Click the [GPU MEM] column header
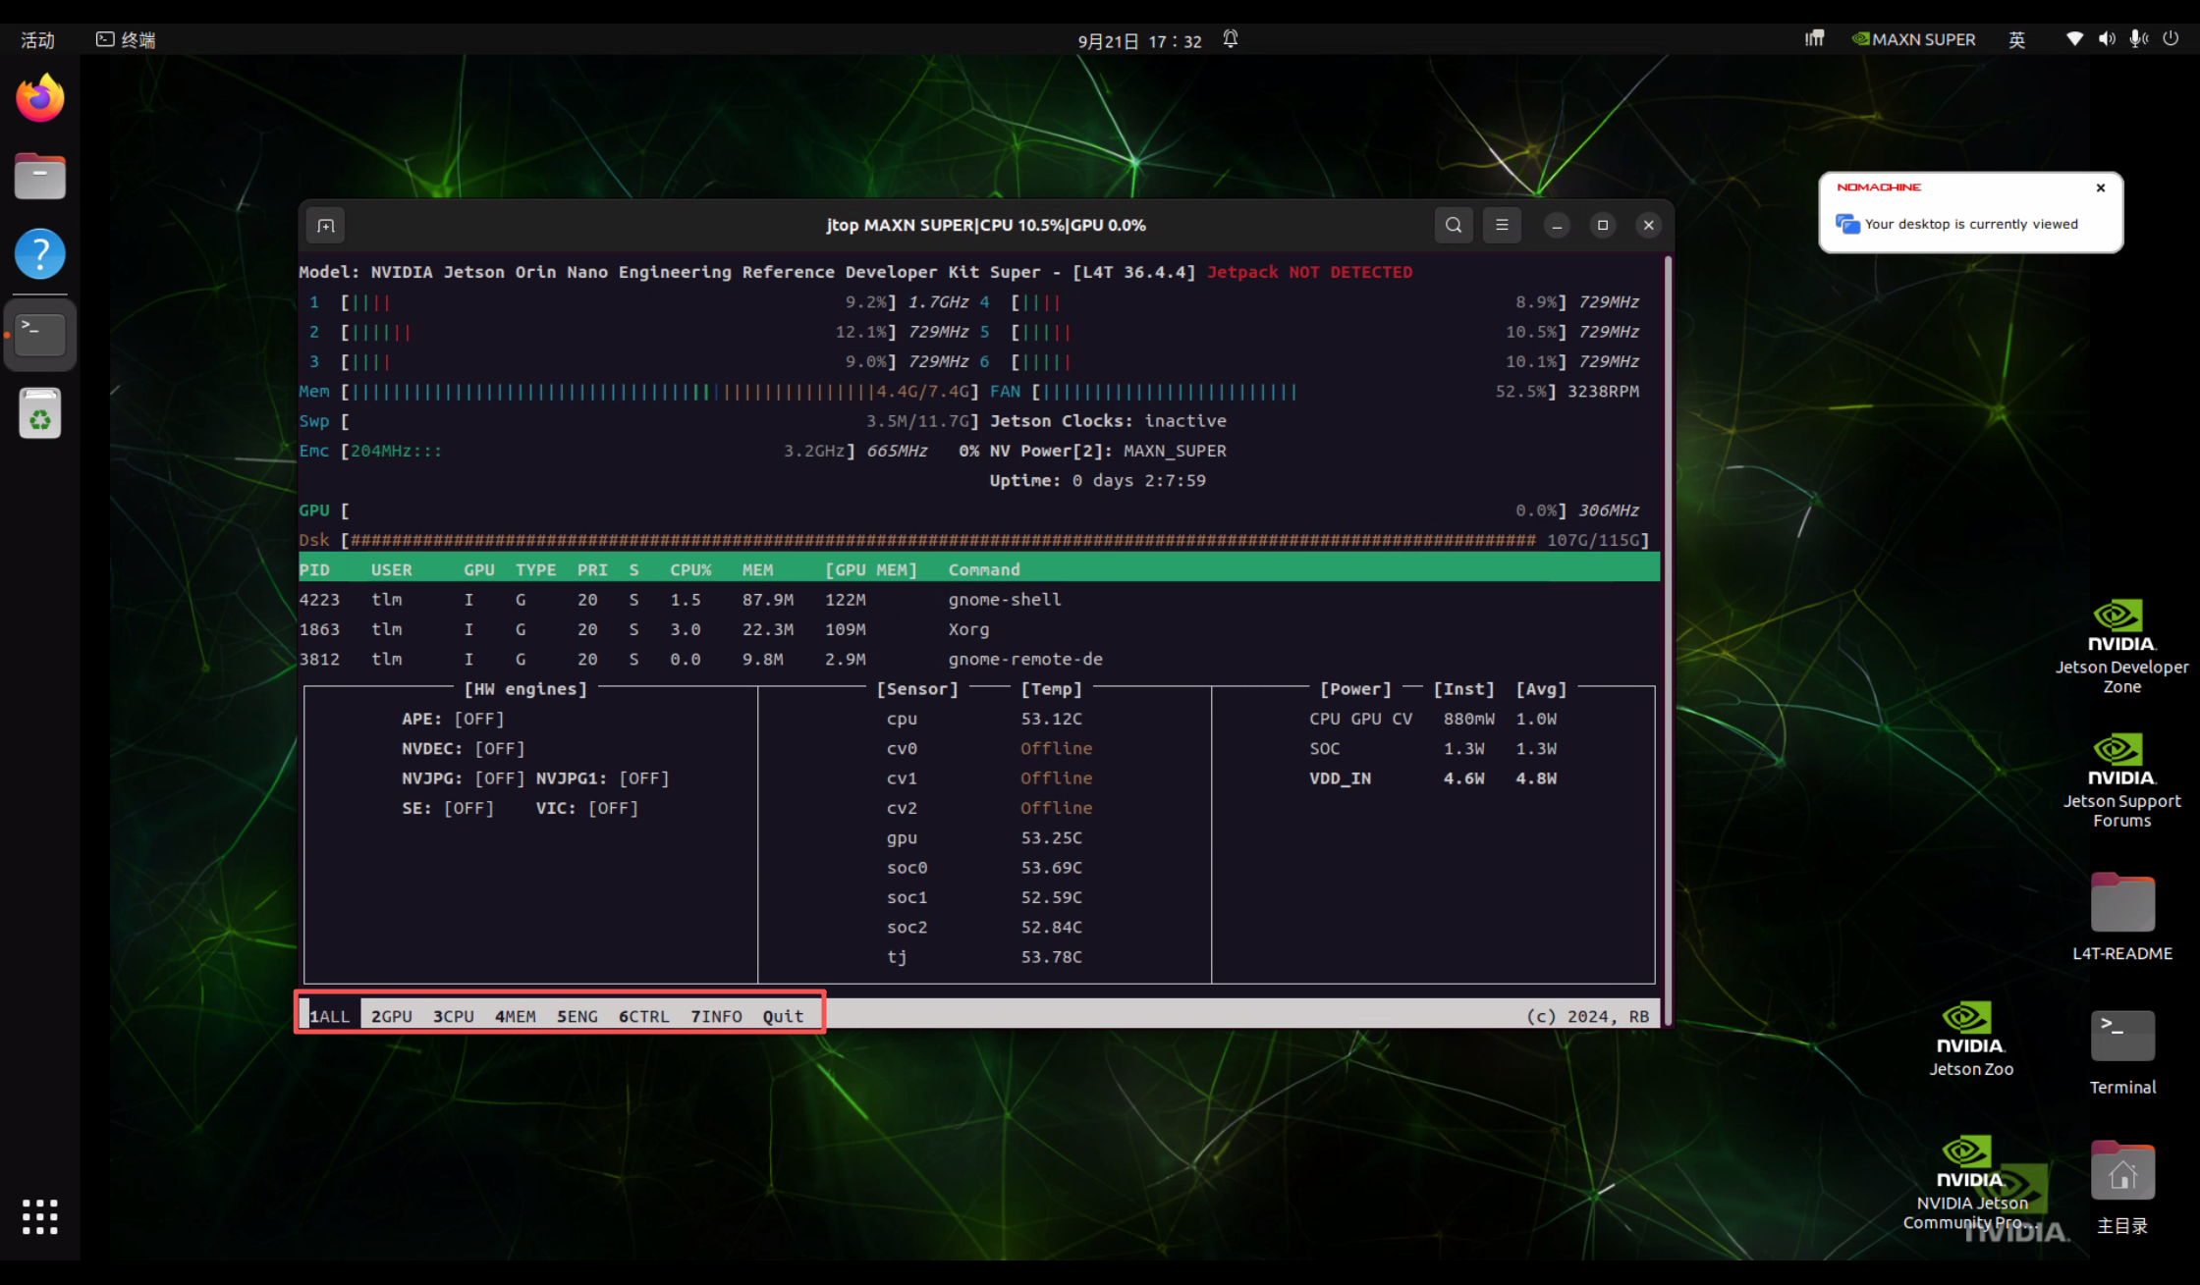 tap(871, 569)
